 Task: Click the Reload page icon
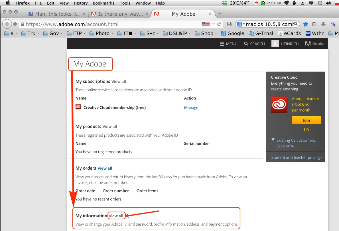219,24
